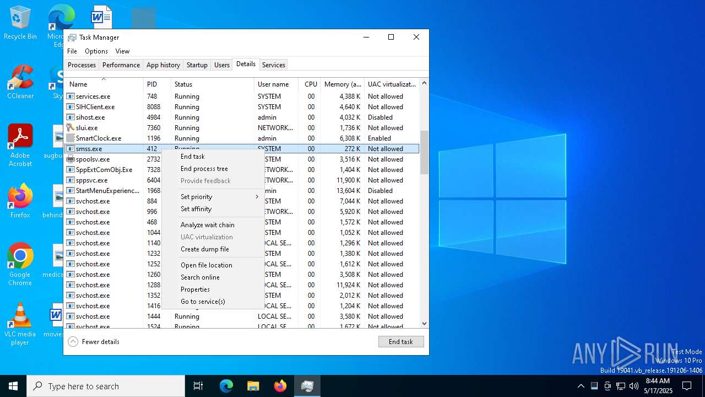Open the View menu

point(122,51)
